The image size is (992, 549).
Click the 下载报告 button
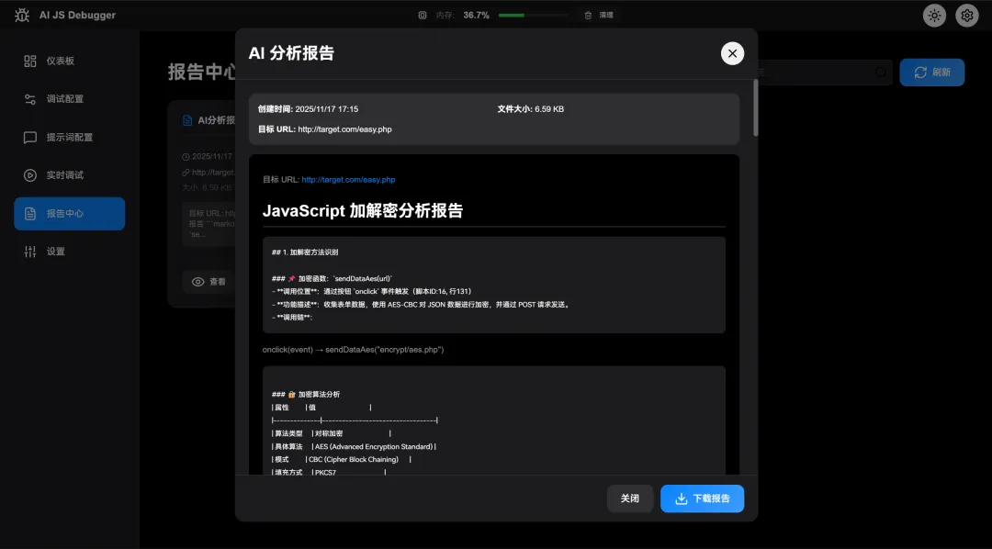703,499
